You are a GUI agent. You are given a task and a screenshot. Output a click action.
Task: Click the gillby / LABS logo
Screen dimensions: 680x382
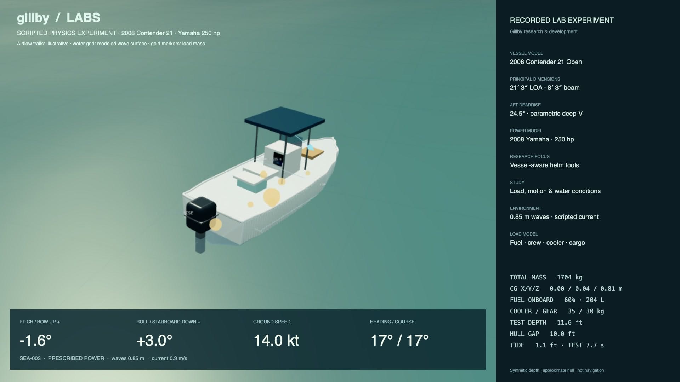[x=58, y=18]
